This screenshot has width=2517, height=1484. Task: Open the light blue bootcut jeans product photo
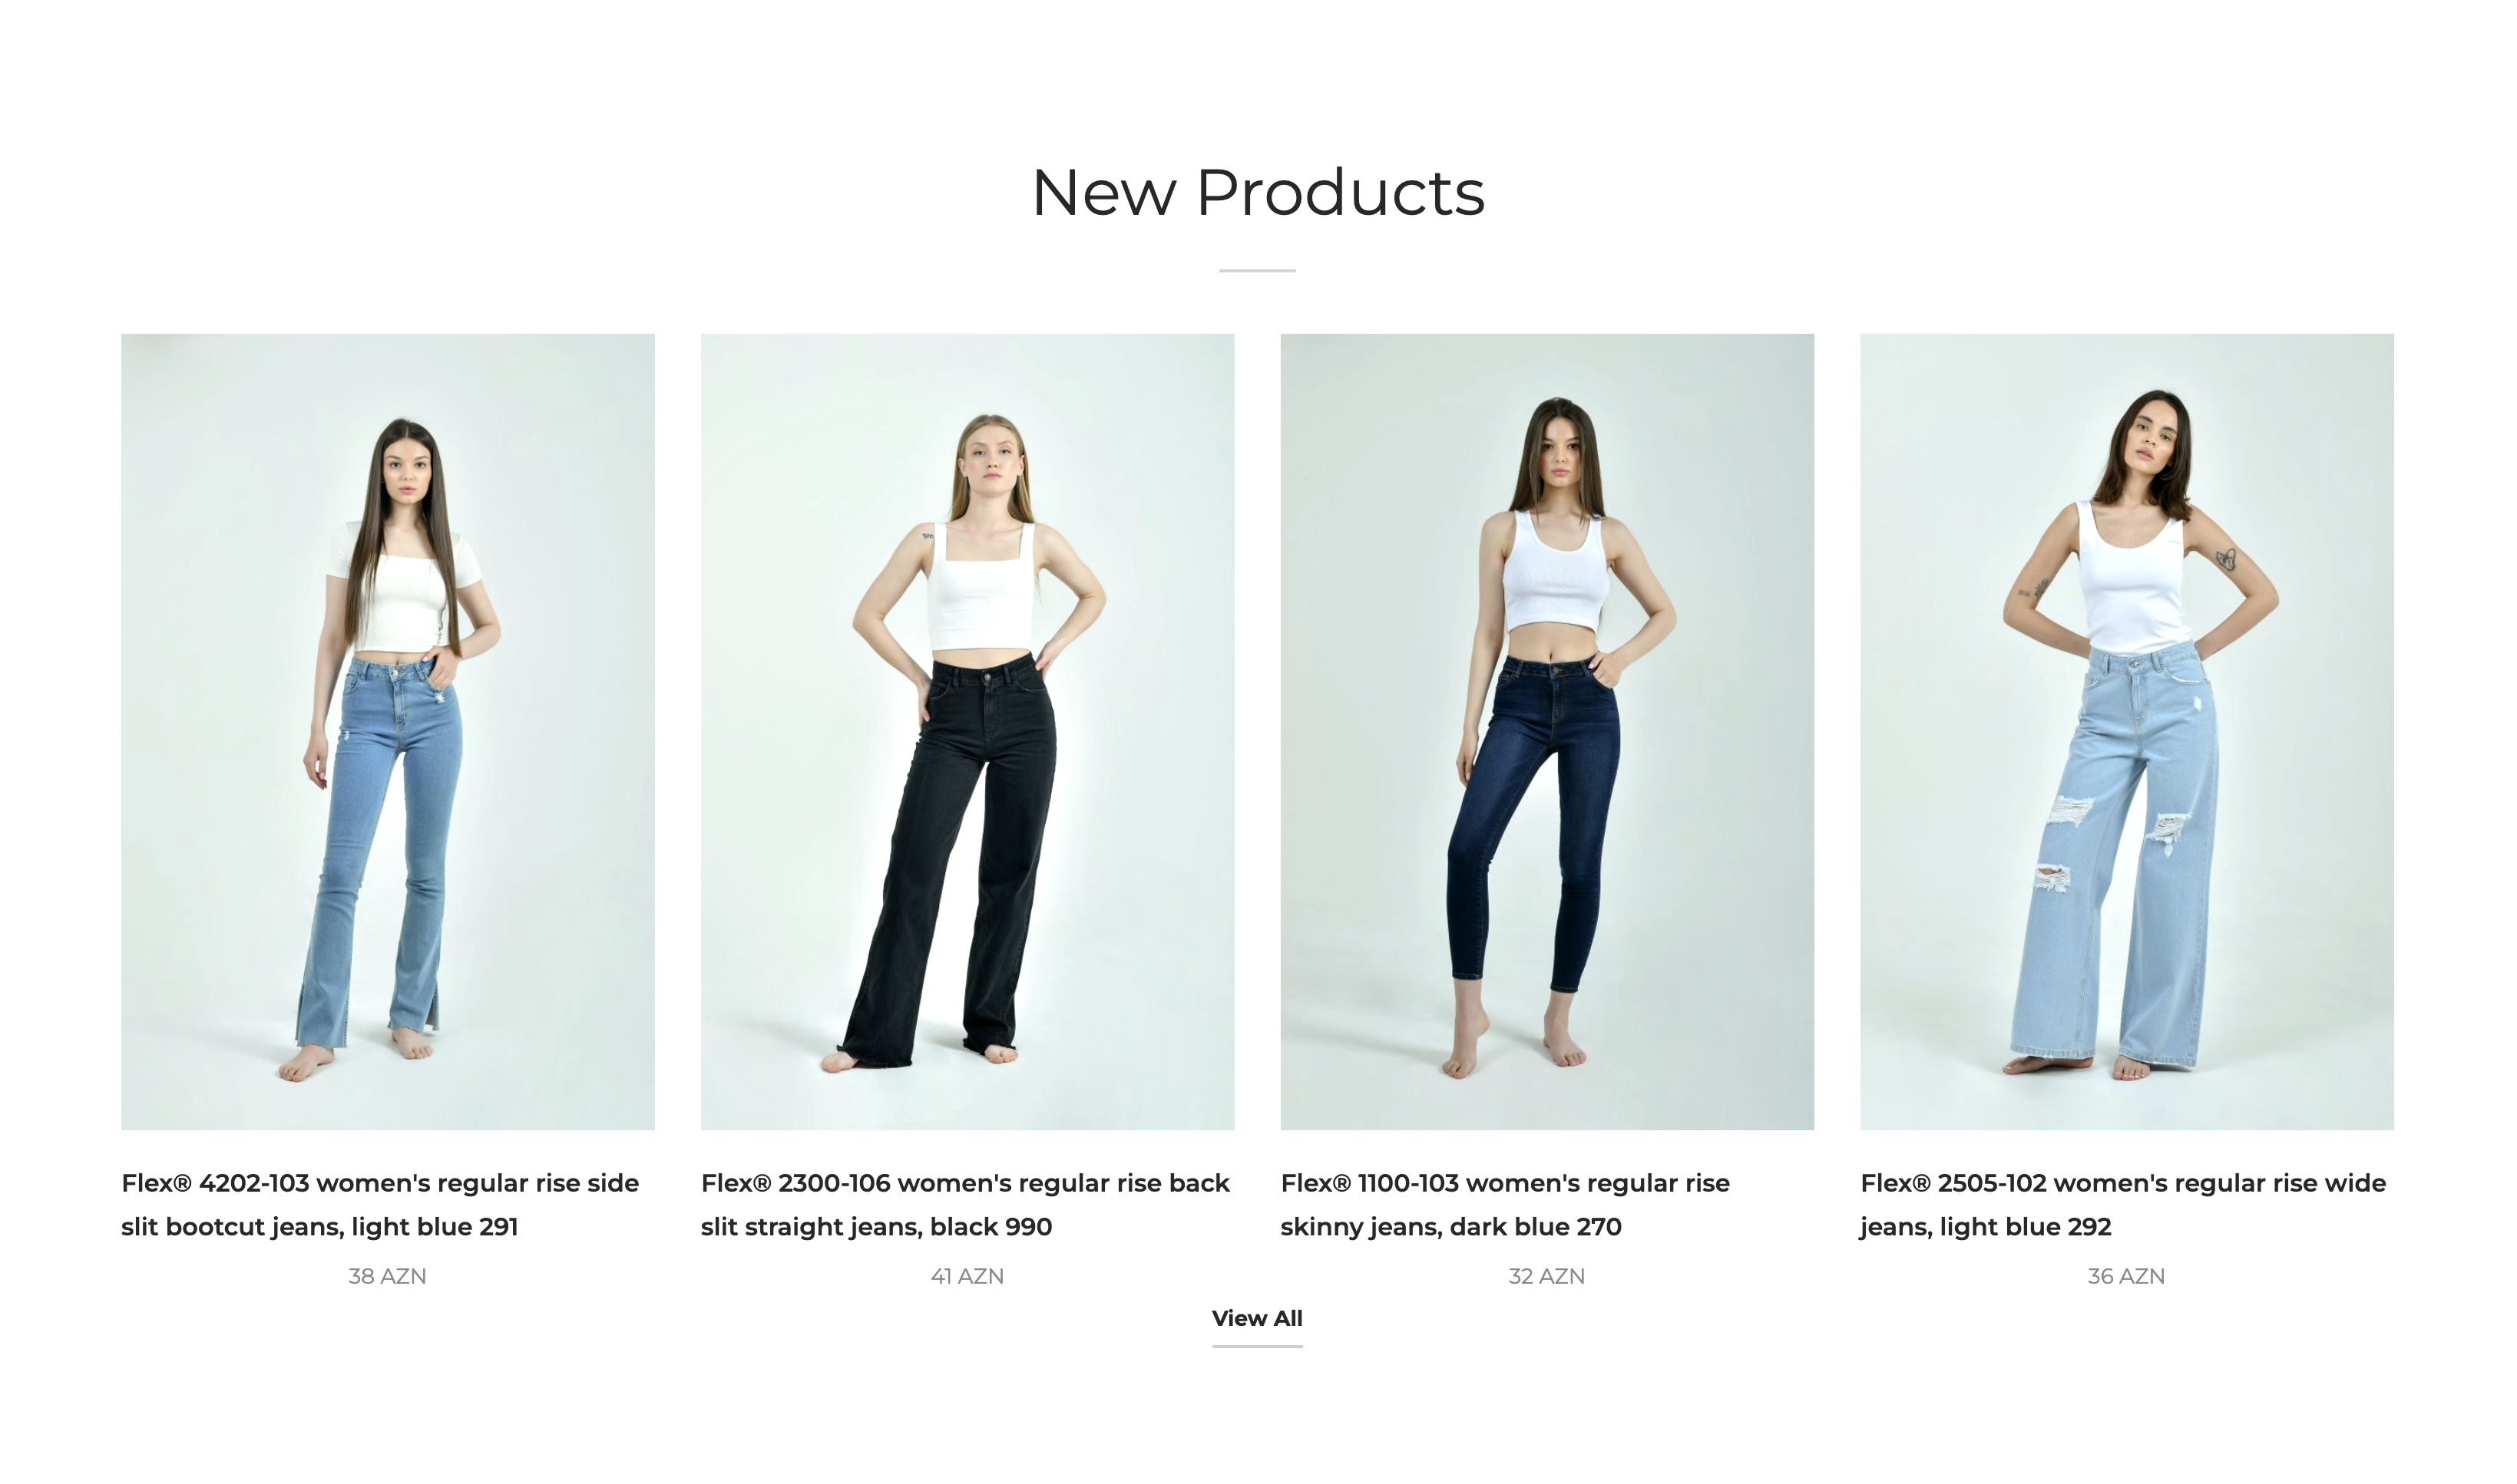(389, 732)
